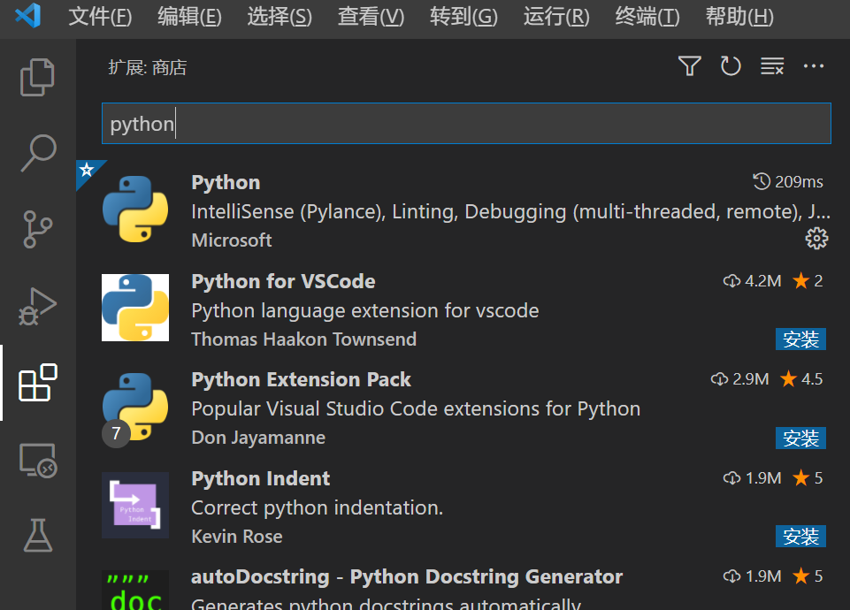Click the star rating of Python for VSCode
850x610 pixels.
[808, 280]
